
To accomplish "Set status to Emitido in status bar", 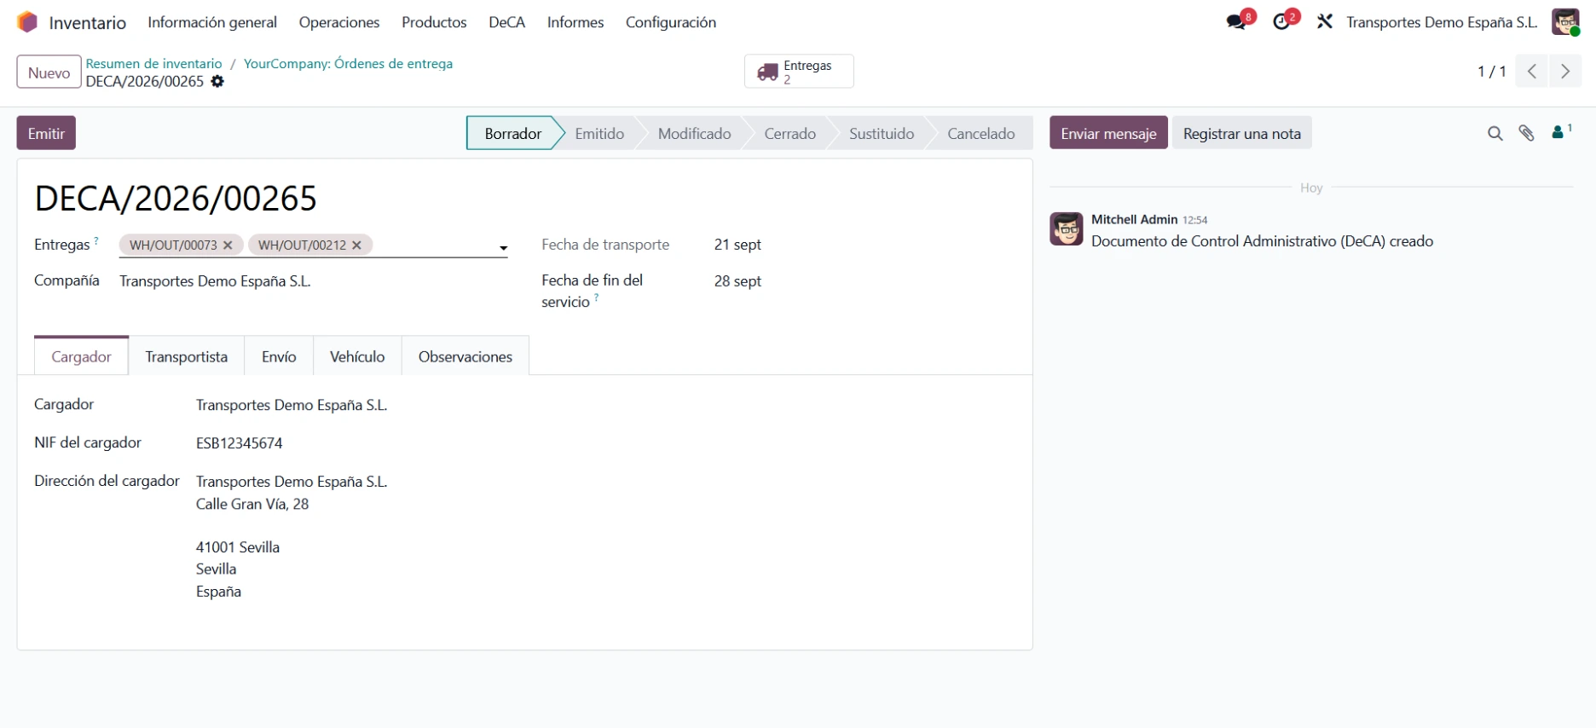I will coord(599,134).
